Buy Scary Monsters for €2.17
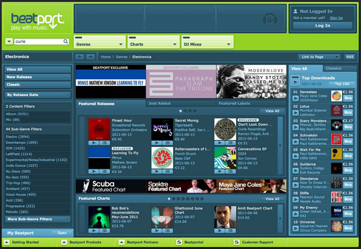Screen dimensions: 361x249 click(348, 127)
